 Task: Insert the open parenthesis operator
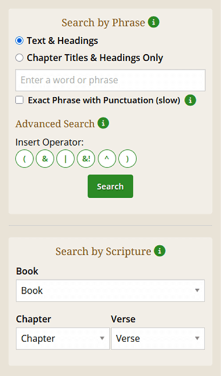(x=24, y=159)
